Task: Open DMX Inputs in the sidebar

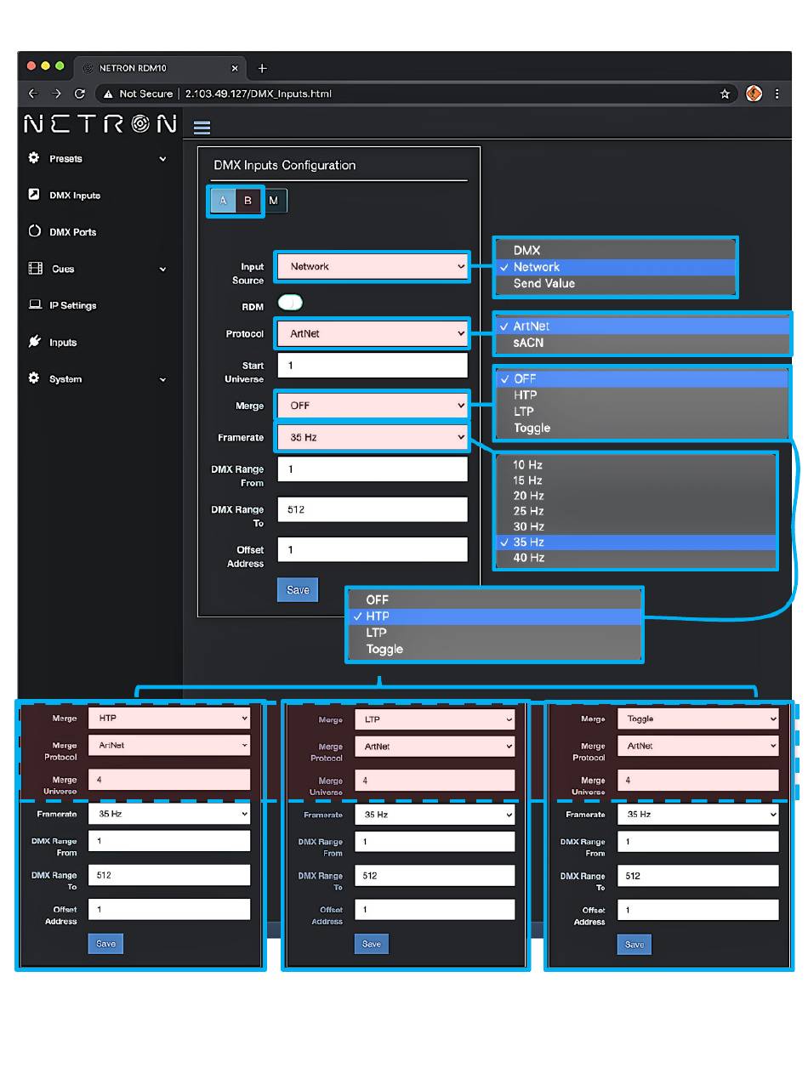Action: [75, 196]
